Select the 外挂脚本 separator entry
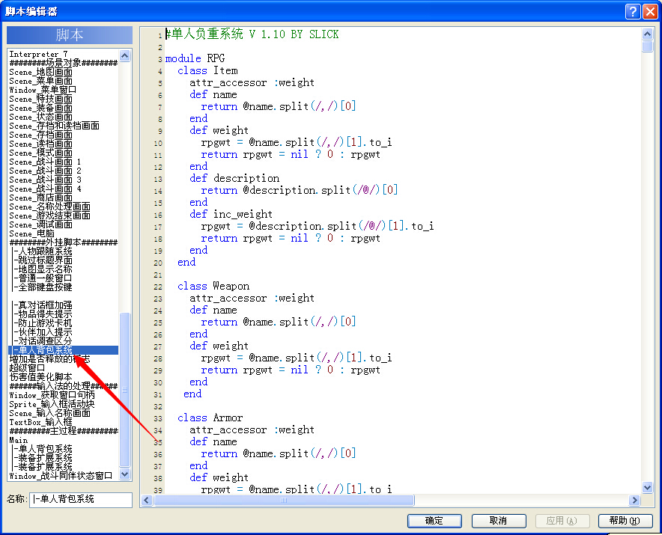 pyautogui.click(x=64, y=242)
